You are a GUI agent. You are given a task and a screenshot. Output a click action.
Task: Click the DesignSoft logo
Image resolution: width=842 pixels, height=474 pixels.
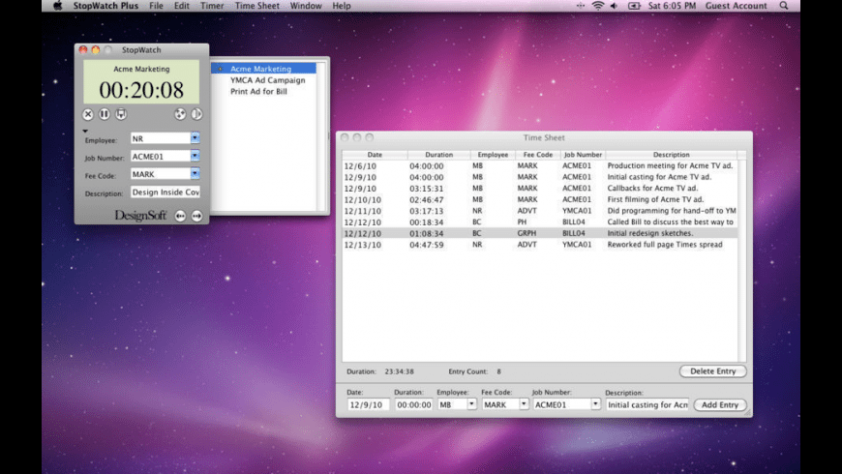[140, 216]
